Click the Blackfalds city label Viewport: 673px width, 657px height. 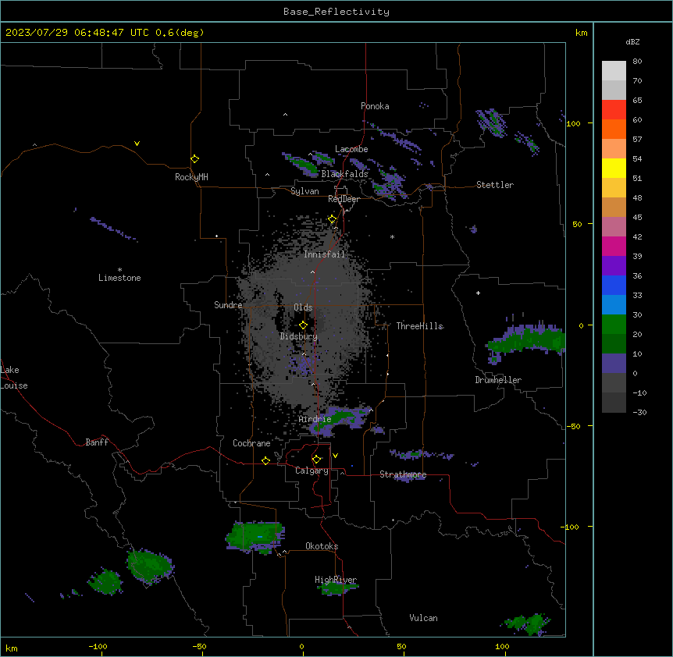pyautogui.click(x=344, y=174)
